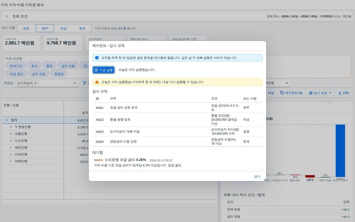Click the 잔액 변동 factor row
This screenshot has height=222, width=355.
point(287,210)
